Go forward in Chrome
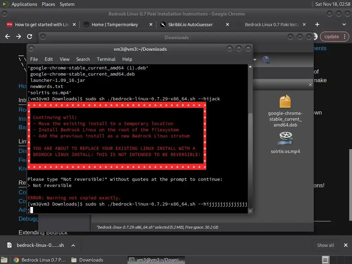The width and height of the screenshot is (352, 264). click(19, 36)
